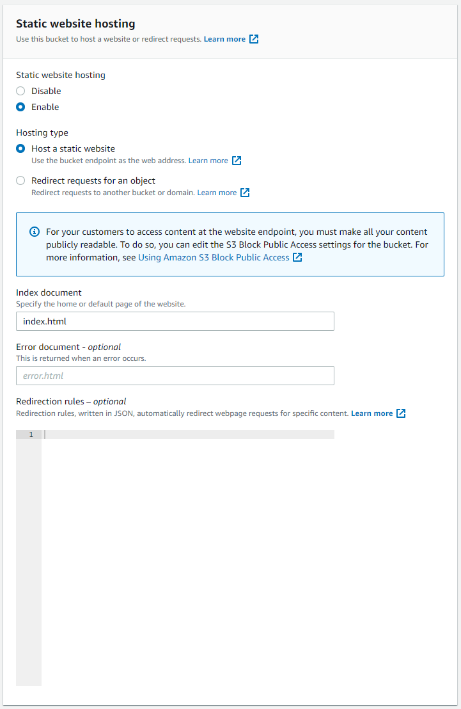Click the Index document input field
461x709 pixels.
175,321
